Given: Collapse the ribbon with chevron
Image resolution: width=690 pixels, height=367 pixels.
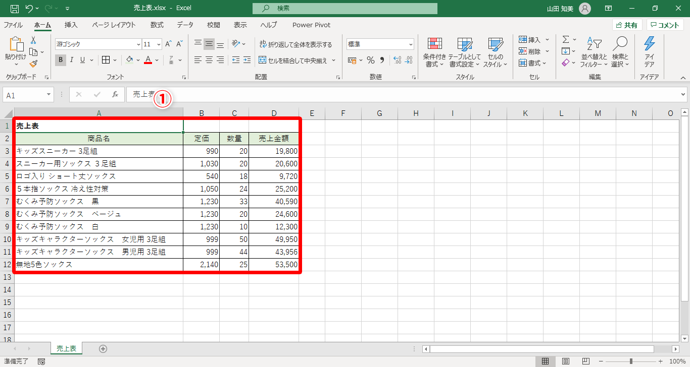Looking at the screenshot, I should pos(683,78).
